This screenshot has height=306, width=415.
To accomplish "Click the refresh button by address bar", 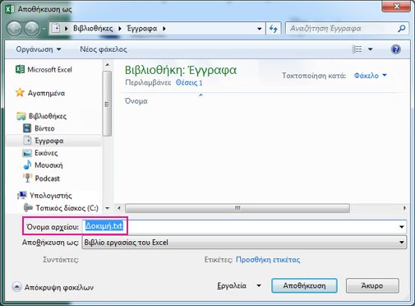I will 274,29.
